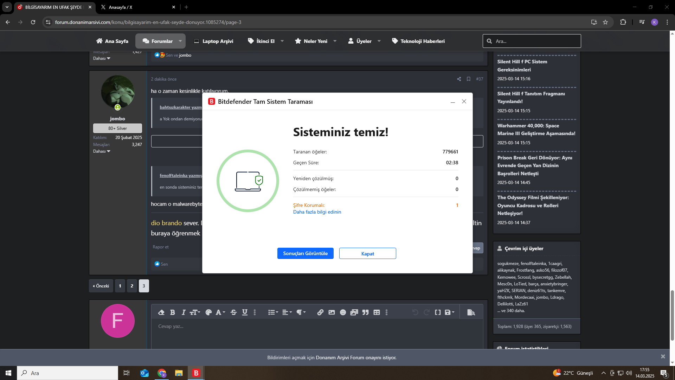Click the editor preview icon

471,312
